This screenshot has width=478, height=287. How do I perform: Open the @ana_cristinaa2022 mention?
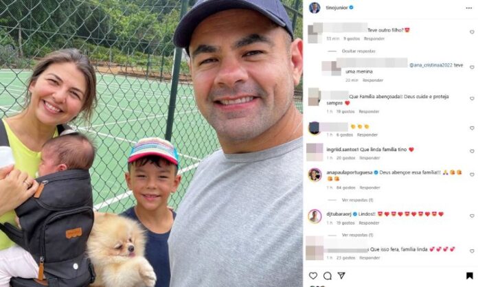[x=431, y=65]
